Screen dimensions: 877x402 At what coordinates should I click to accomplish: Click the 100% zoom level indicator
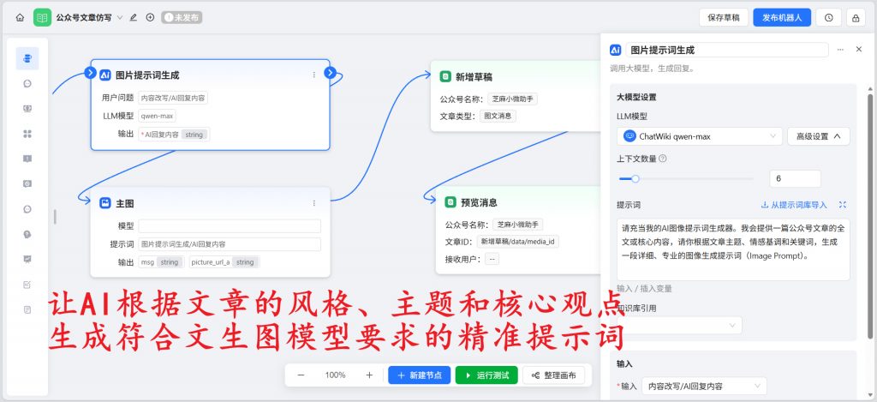pyautogui.click(x=335, y=375)
